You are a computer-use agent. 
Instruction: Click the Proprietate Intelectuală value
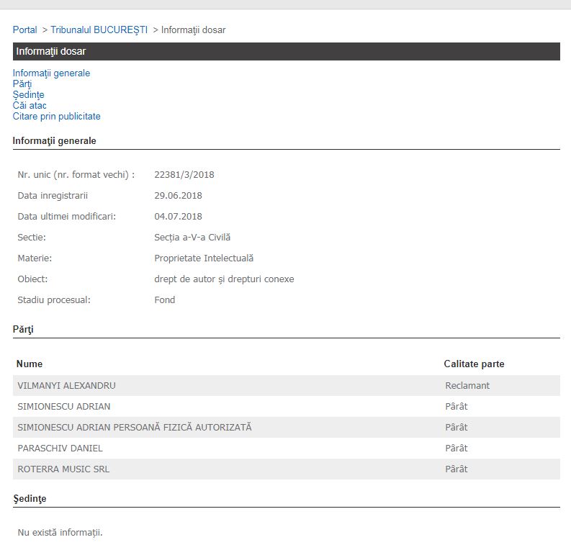pos(204,258)
